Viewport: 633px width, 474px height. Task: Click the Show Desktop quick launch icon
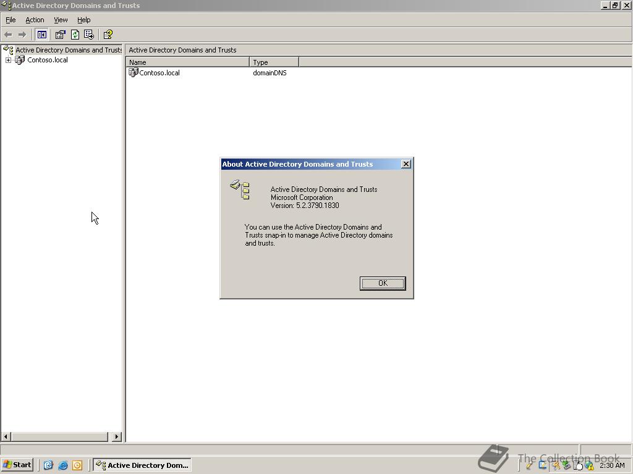coord(48,465)
